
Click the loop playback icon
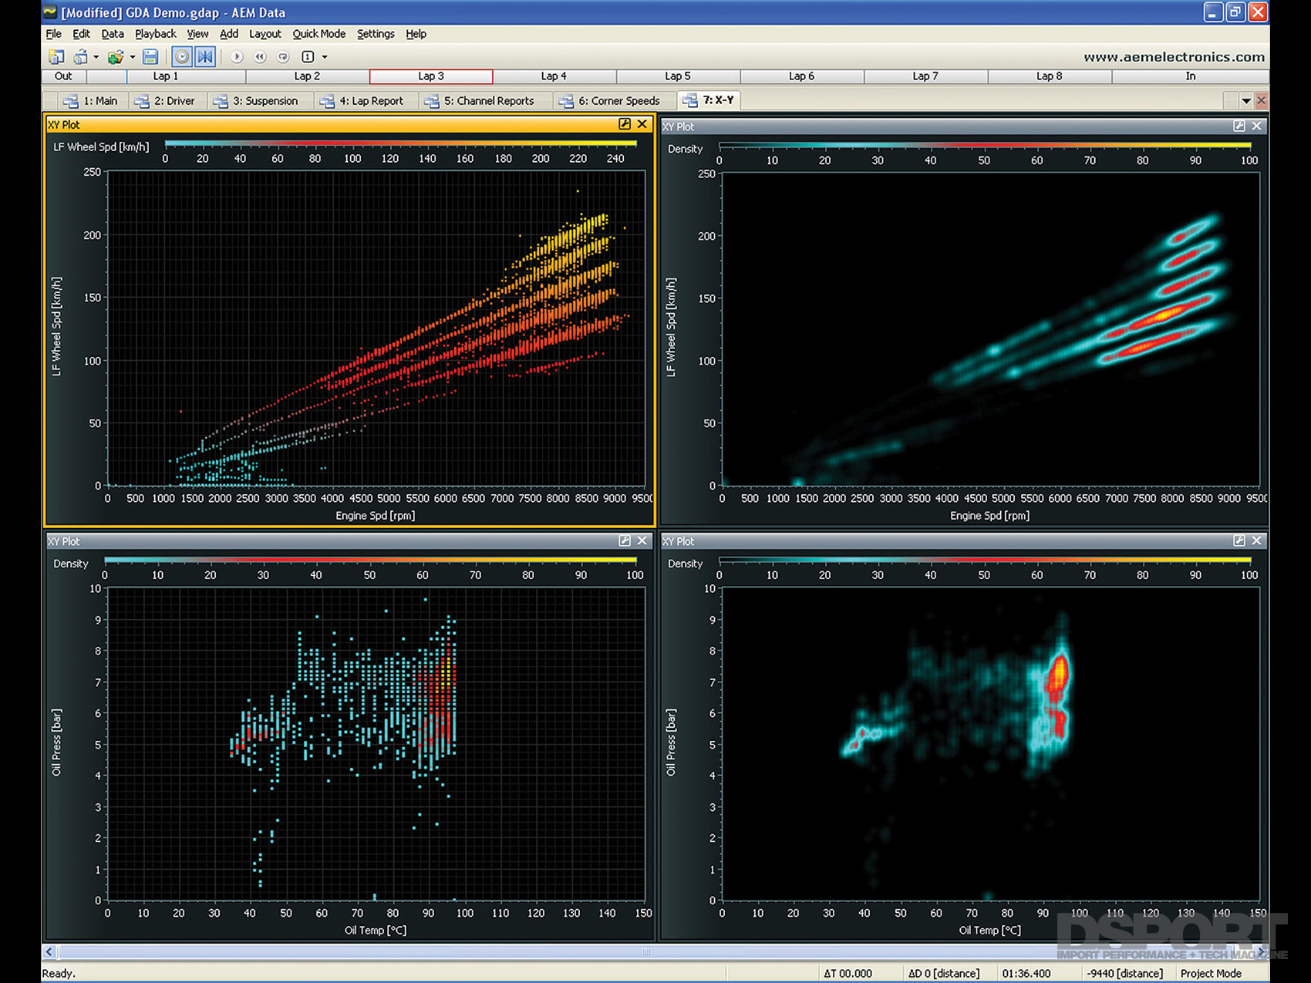(x=284, y=57)
